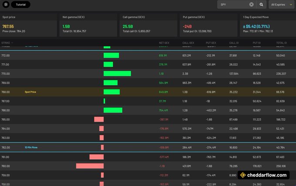The image size is (296, 186).
Task: Click the red gamma bar at 761.00
Action: click(97, 157)
